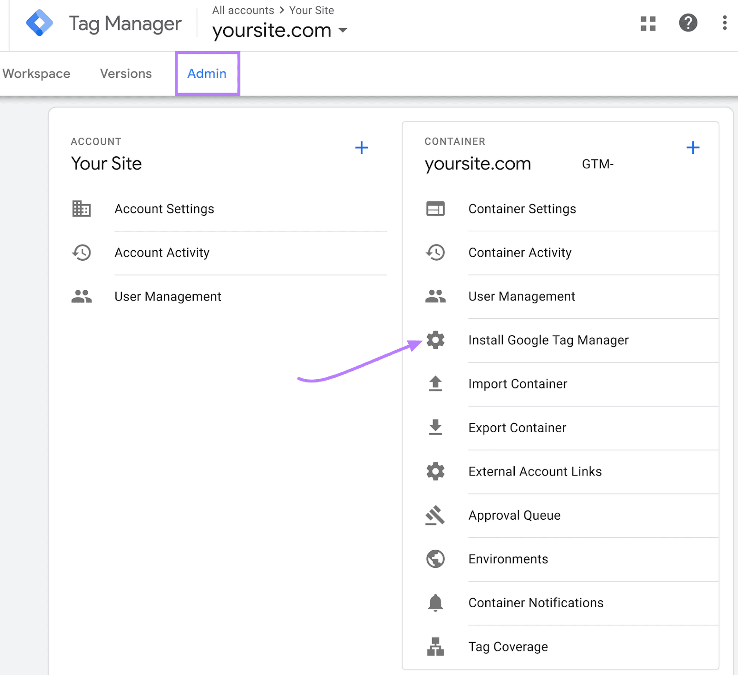Open External Account Links
Viewport: 738px width, 675px height.
pos(535,471)
